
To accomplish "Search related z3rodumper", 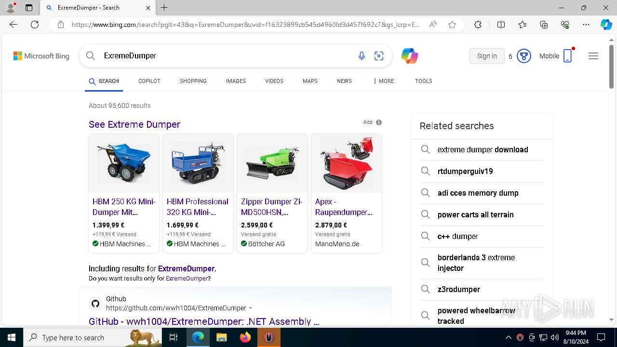I will point(482,289).
